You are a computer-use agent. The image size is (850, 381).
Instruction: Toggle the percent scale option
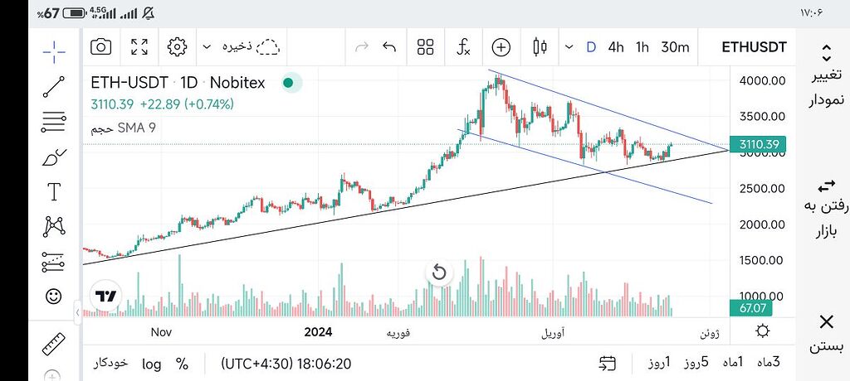pos(182,364)
